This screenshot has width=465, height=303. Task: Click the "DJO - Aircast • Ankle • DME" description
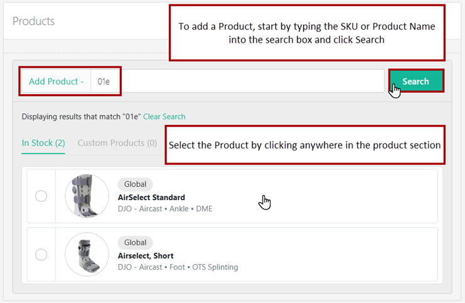(165, 208)
